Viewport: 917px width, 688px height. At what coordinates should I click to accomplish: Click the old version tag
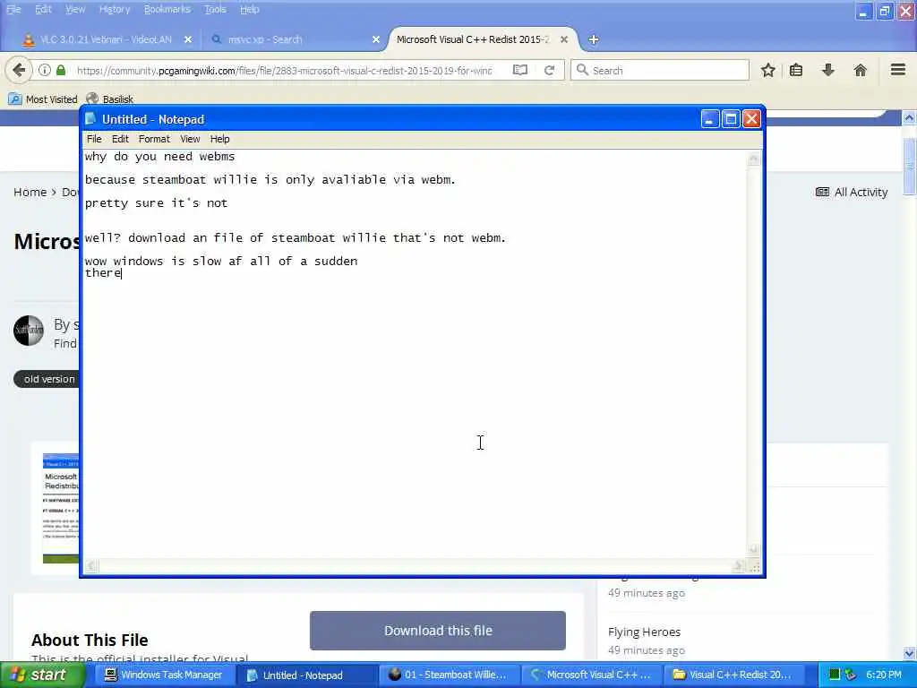coord(47,379)
